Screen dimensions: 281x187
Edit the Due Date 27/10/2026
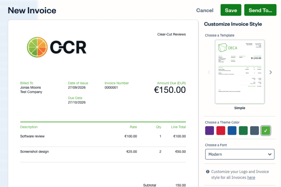click(x=77, y=102)
